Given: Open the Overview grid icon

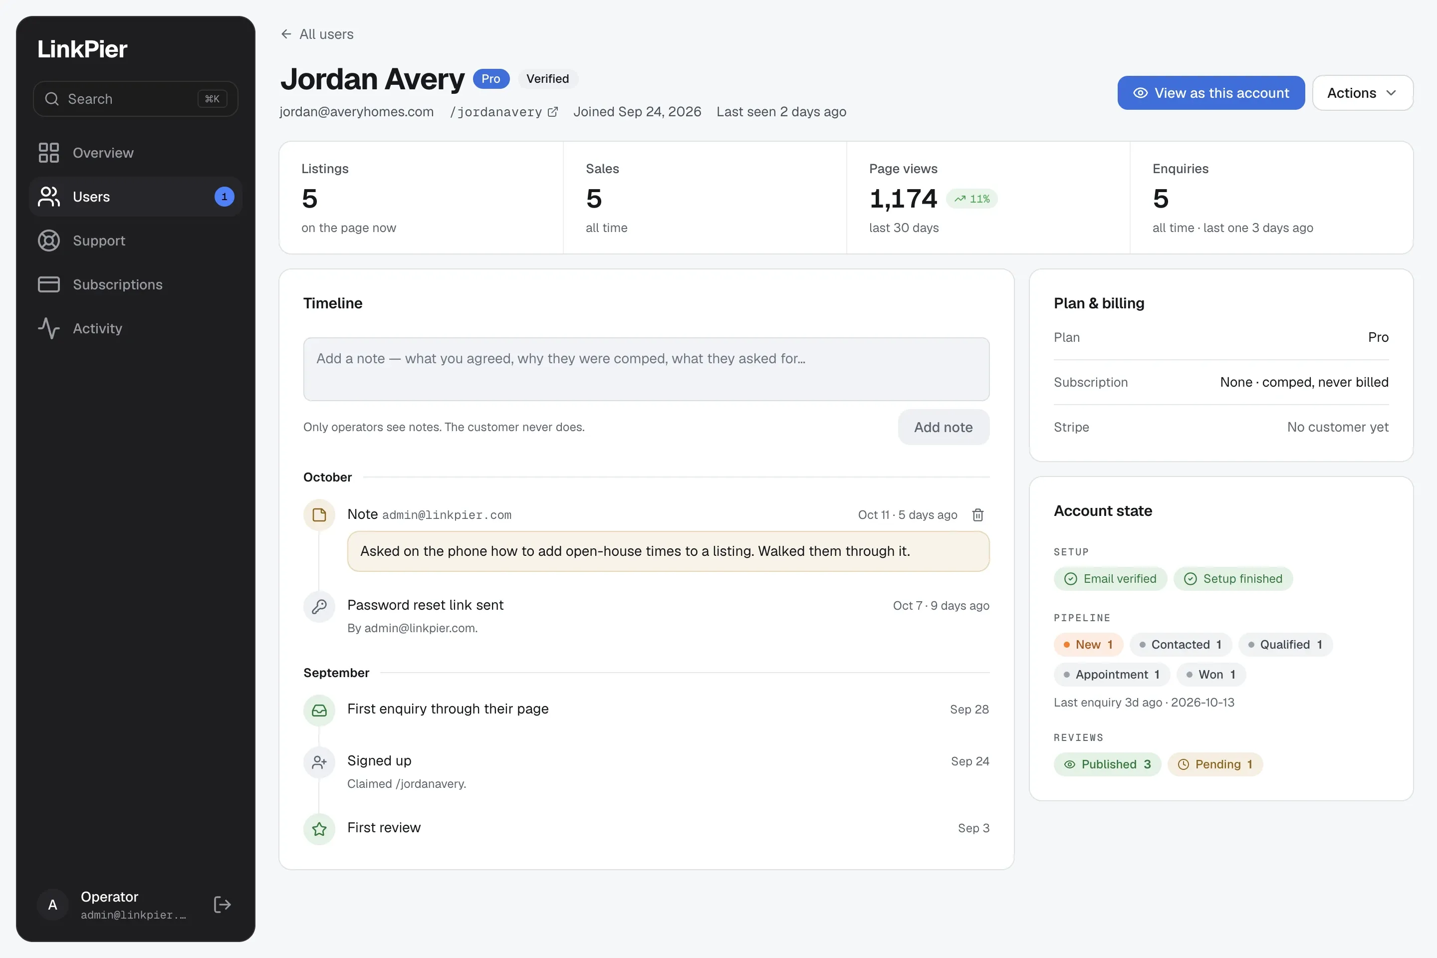Looking at the screenshot, I should point(49,153).
